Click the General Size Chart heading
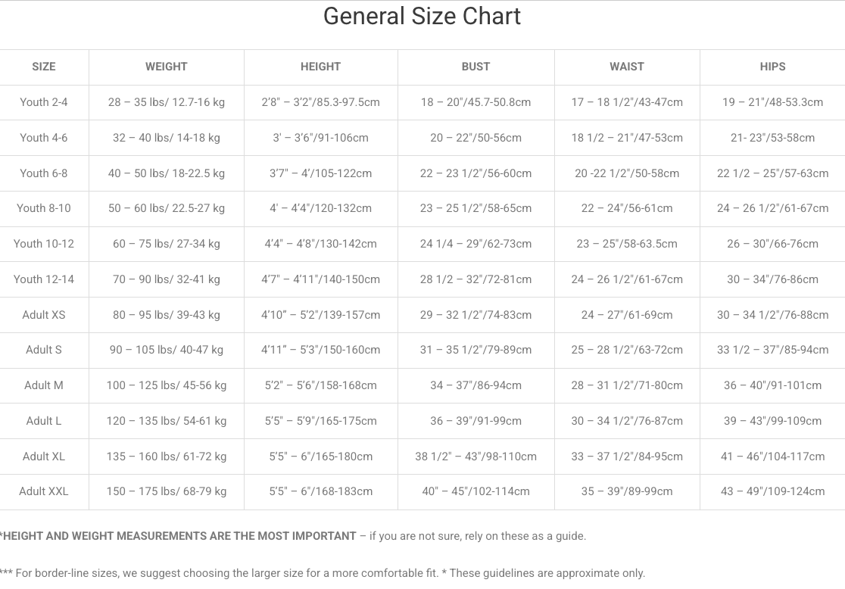 coord(422,17)
